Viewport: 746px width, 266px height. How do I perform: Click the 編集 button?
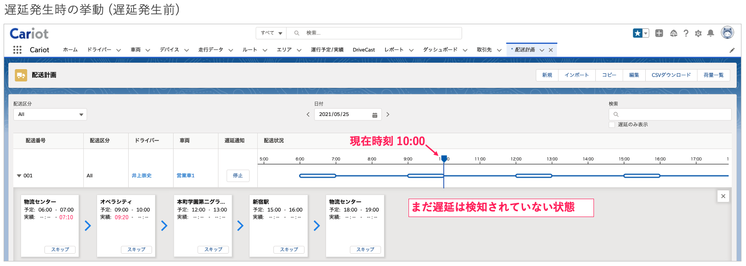[634, 75]
